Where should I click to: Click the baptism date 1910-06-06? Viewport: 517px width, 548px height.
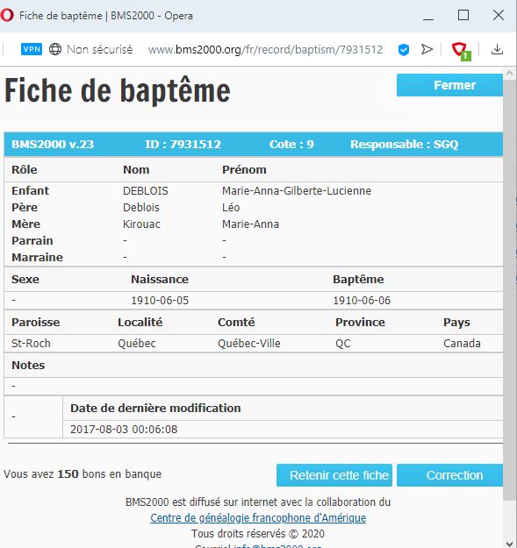click(362, 301)
